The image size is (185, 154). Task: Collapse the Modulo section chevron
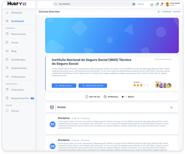(171, 107)
